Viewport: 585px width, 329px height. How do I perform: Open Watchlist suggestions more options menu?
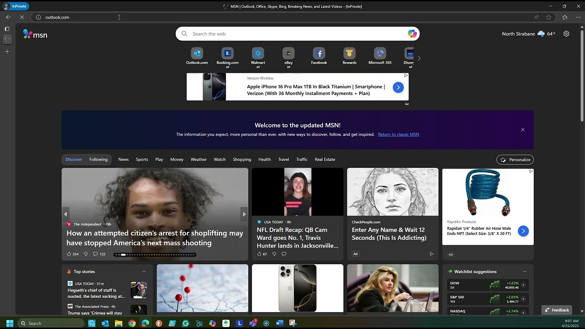click(x=524, y=271)
